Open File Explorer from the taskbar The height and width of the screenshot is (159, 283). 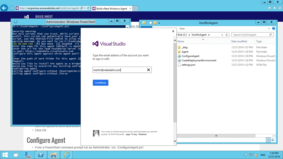[53, 155]
